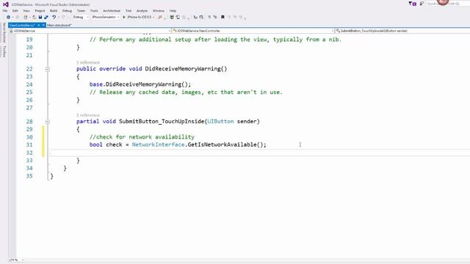Click the Save All toolbar icon
This screenshot has width=470, height=264.
coord(46,17)
